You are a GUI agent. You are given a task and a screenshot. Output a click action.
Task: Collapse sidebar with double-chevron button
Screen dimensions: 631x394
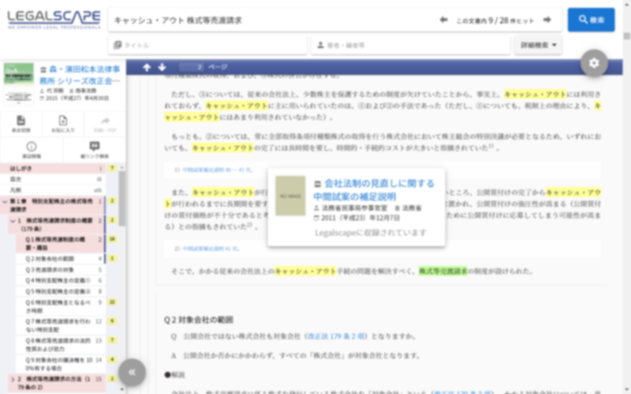coord(132,372)
